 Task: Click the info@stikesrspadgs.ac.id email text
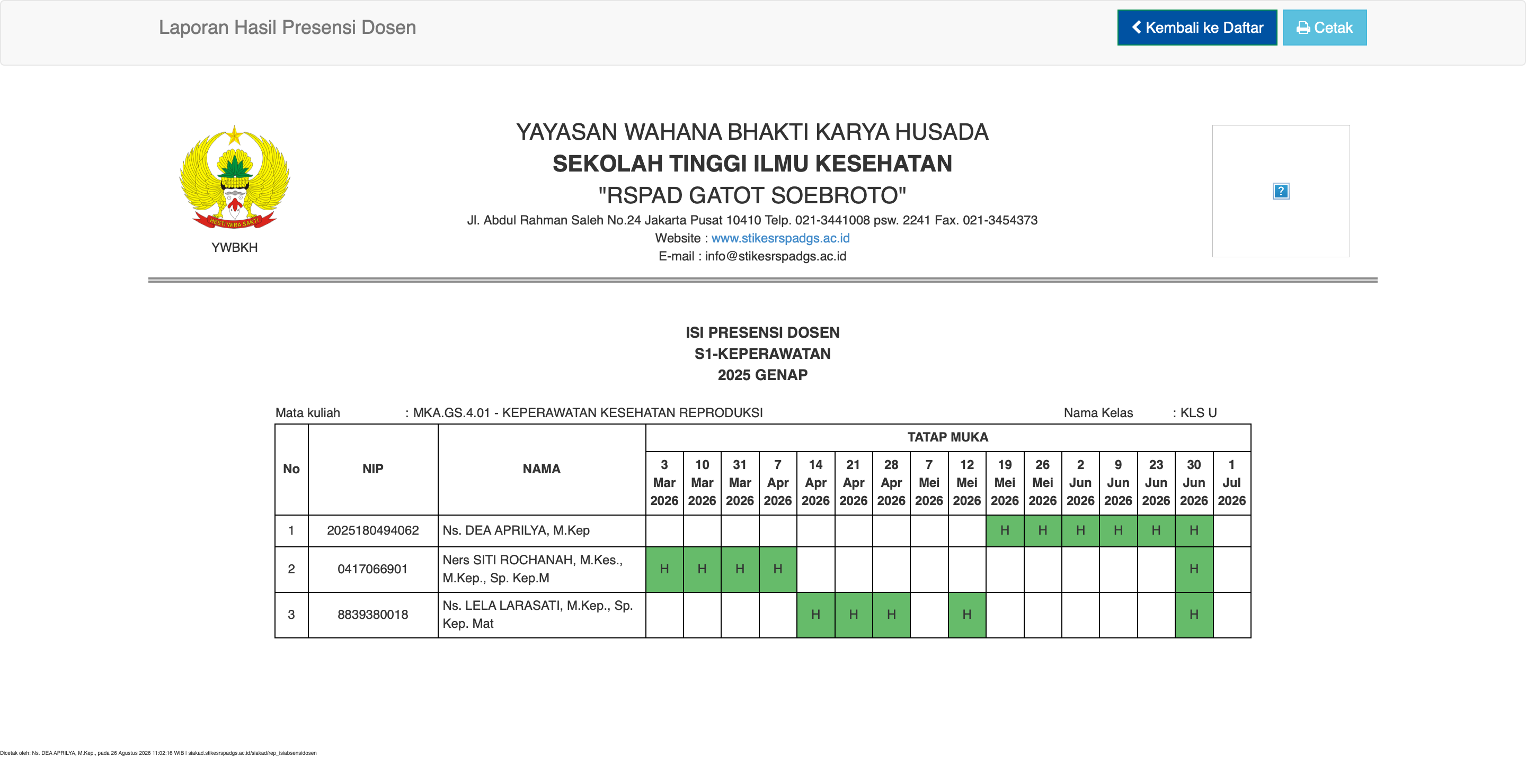pyautogui.click(x=775, y=256)
